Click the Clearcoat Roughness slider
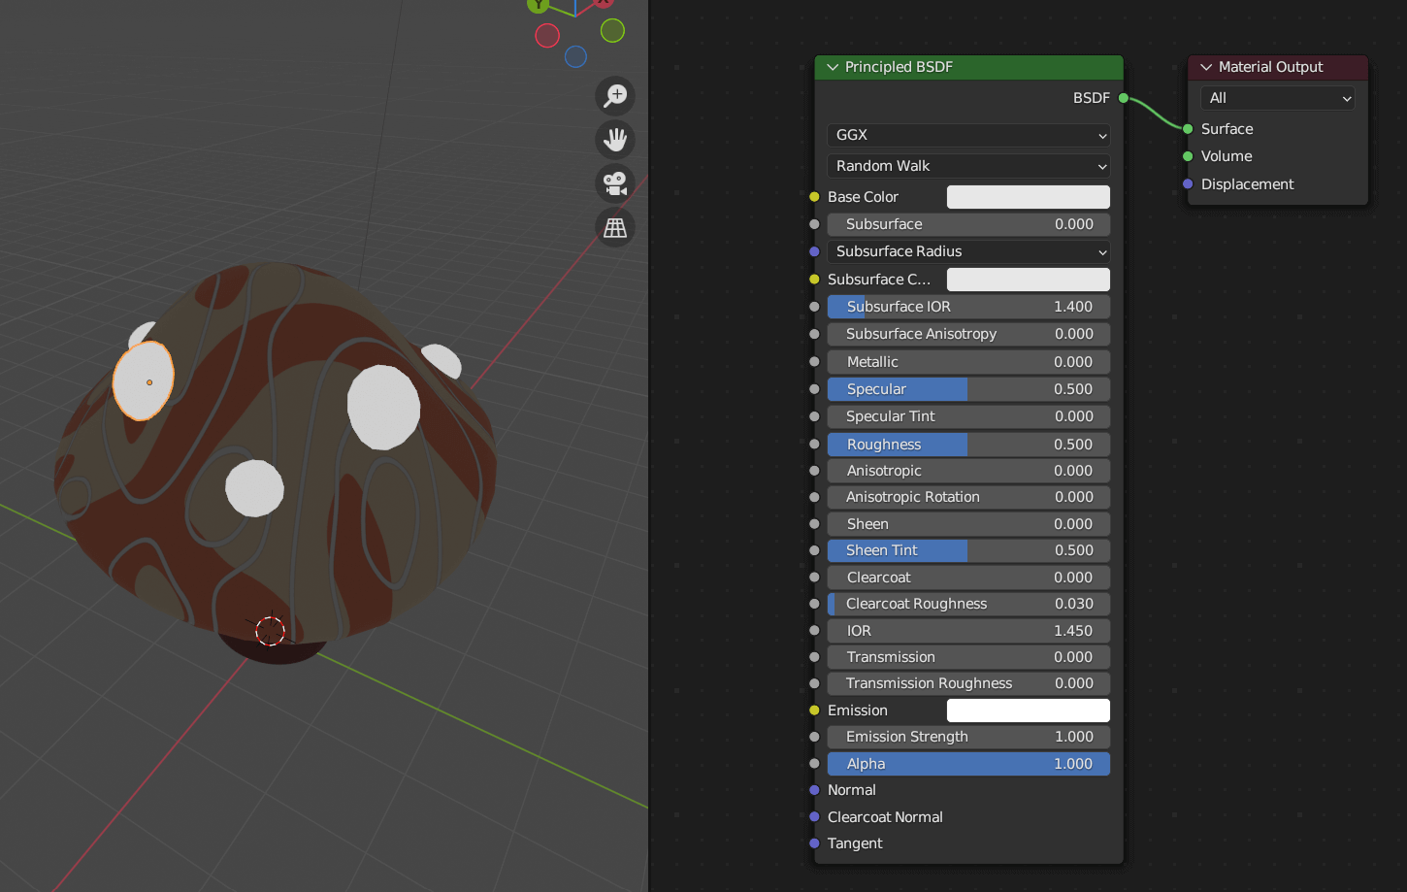Viewport: 1407px width, 892px height. point(968,604)
